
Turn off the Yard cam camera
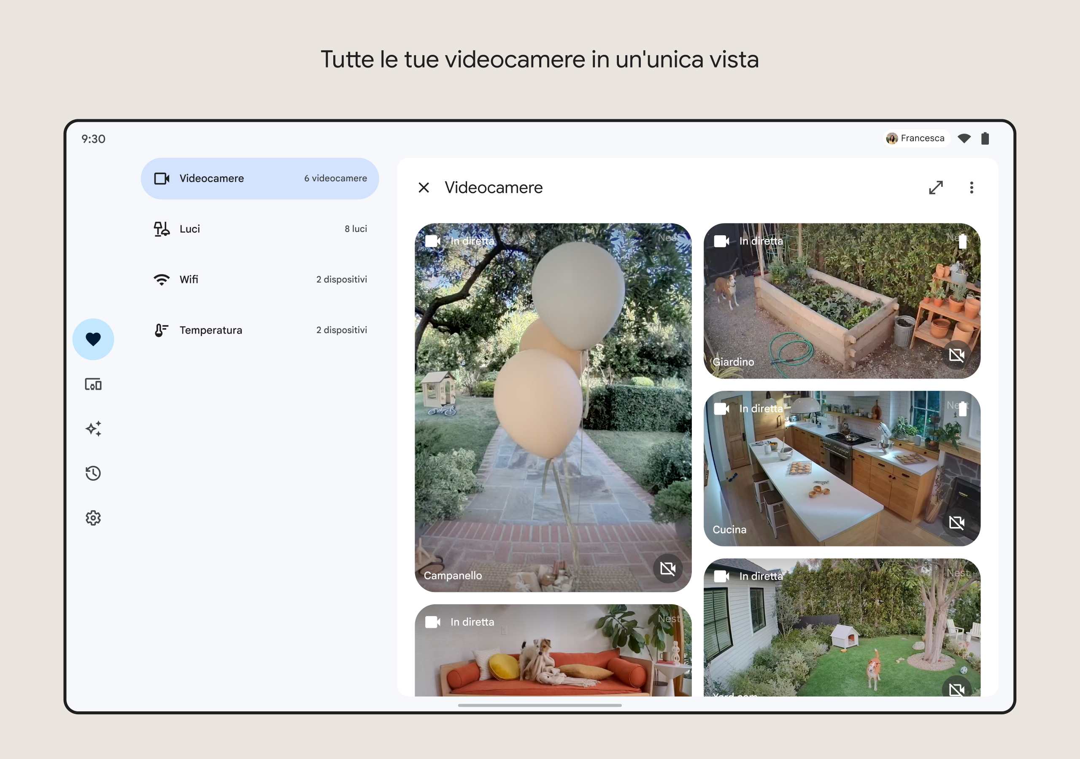(x=956, y=686)
